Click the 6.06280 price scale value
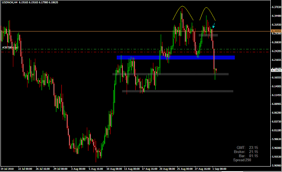This screenshot has width=282, height=172. [277, 113]
